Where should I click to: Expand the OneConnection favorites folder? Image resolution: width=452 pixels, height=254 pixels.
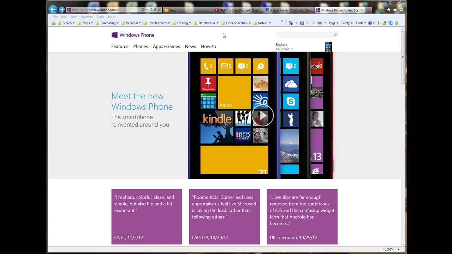point(236,23)
